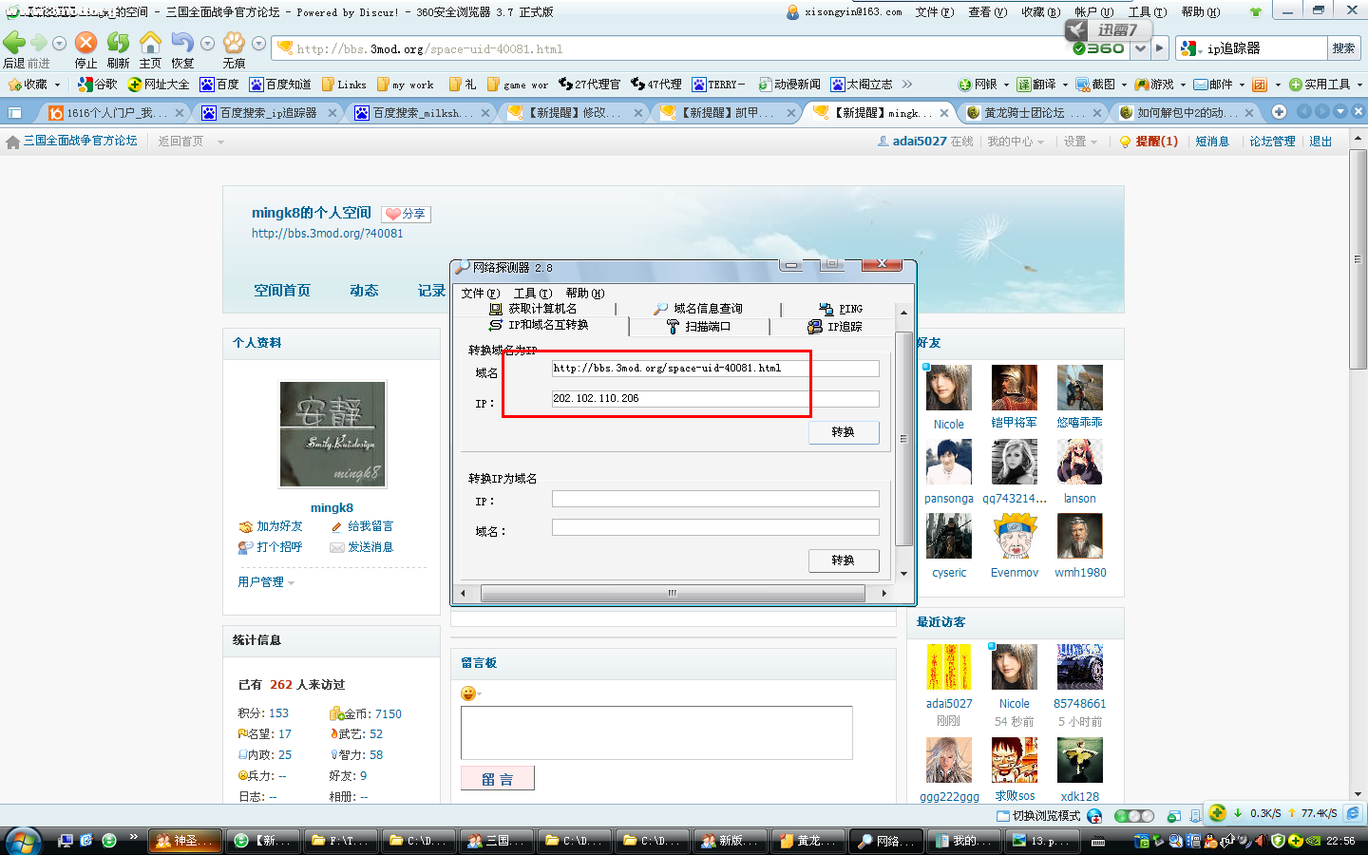Toggle 无痕 private browsing mode
The width and height of the screenshot is (1368, 855).
click(234, 44)
